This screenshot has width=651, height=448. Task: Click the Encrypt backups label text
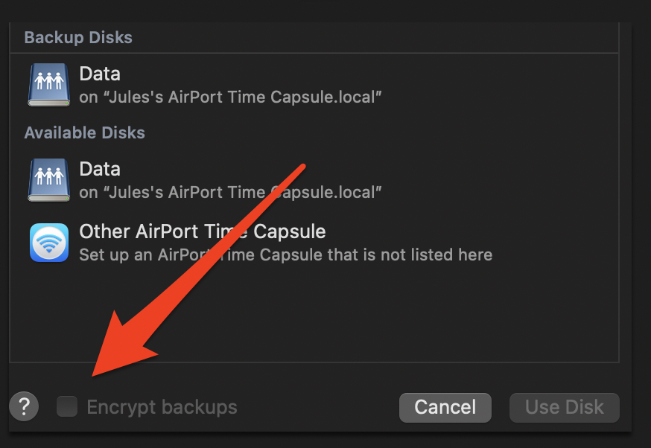pyautogui.click(x=162, y=407)
